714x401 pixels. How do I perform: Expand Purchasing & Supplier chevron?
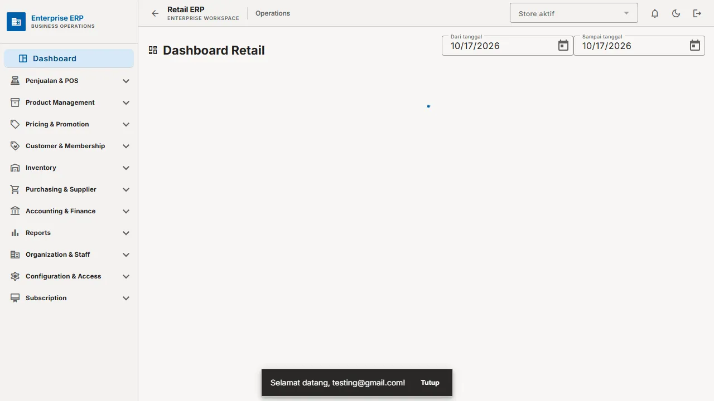126,189
